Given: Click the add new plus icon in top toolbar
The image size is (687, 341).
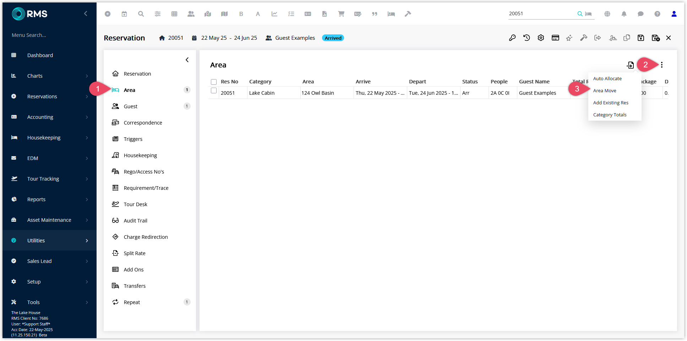Looking at the screenshot, I should coord(108,14).
